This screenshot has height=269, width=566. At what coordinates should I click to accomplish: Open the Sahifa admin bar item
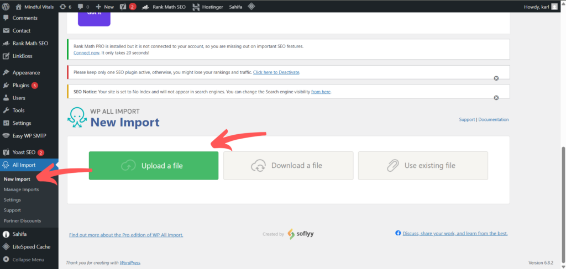(235, 7)
